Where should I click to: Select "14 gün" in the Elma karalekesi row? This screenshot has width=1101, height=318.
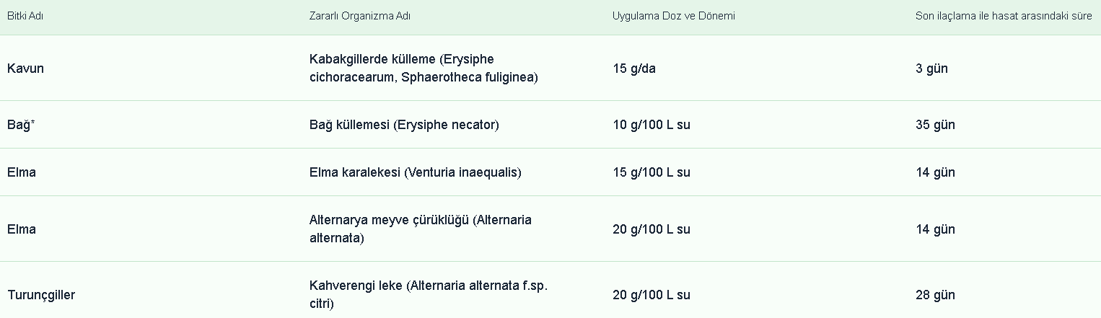[935, 172]
